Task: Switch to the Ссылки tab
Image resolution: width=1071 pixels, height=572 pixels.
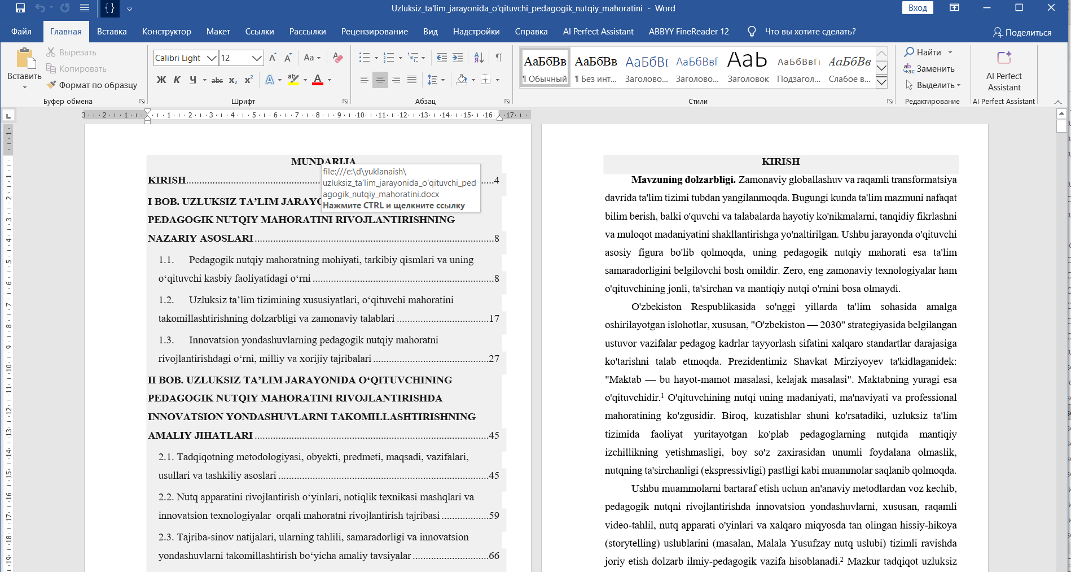Action: [260, 32]
